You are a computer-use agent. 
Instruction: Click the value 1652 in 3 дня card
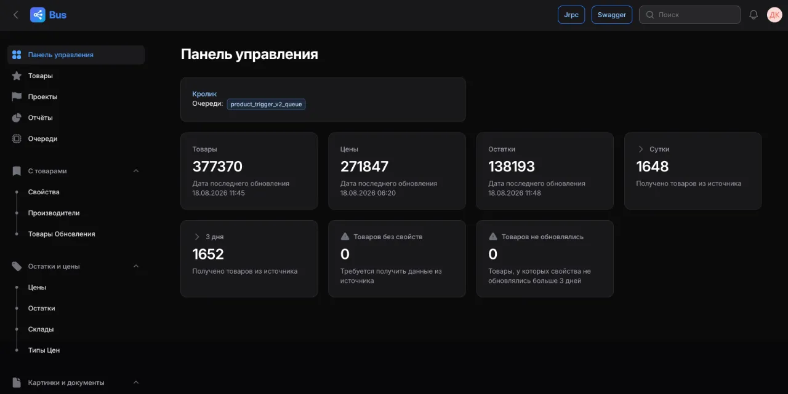pyautogui.click(x=208, y=254)
